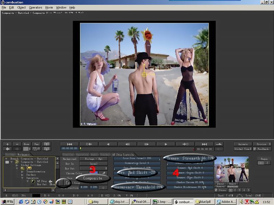Adjust the Transp. Strength slider
This screenshot has height=205, width=274.
(190, 158)
